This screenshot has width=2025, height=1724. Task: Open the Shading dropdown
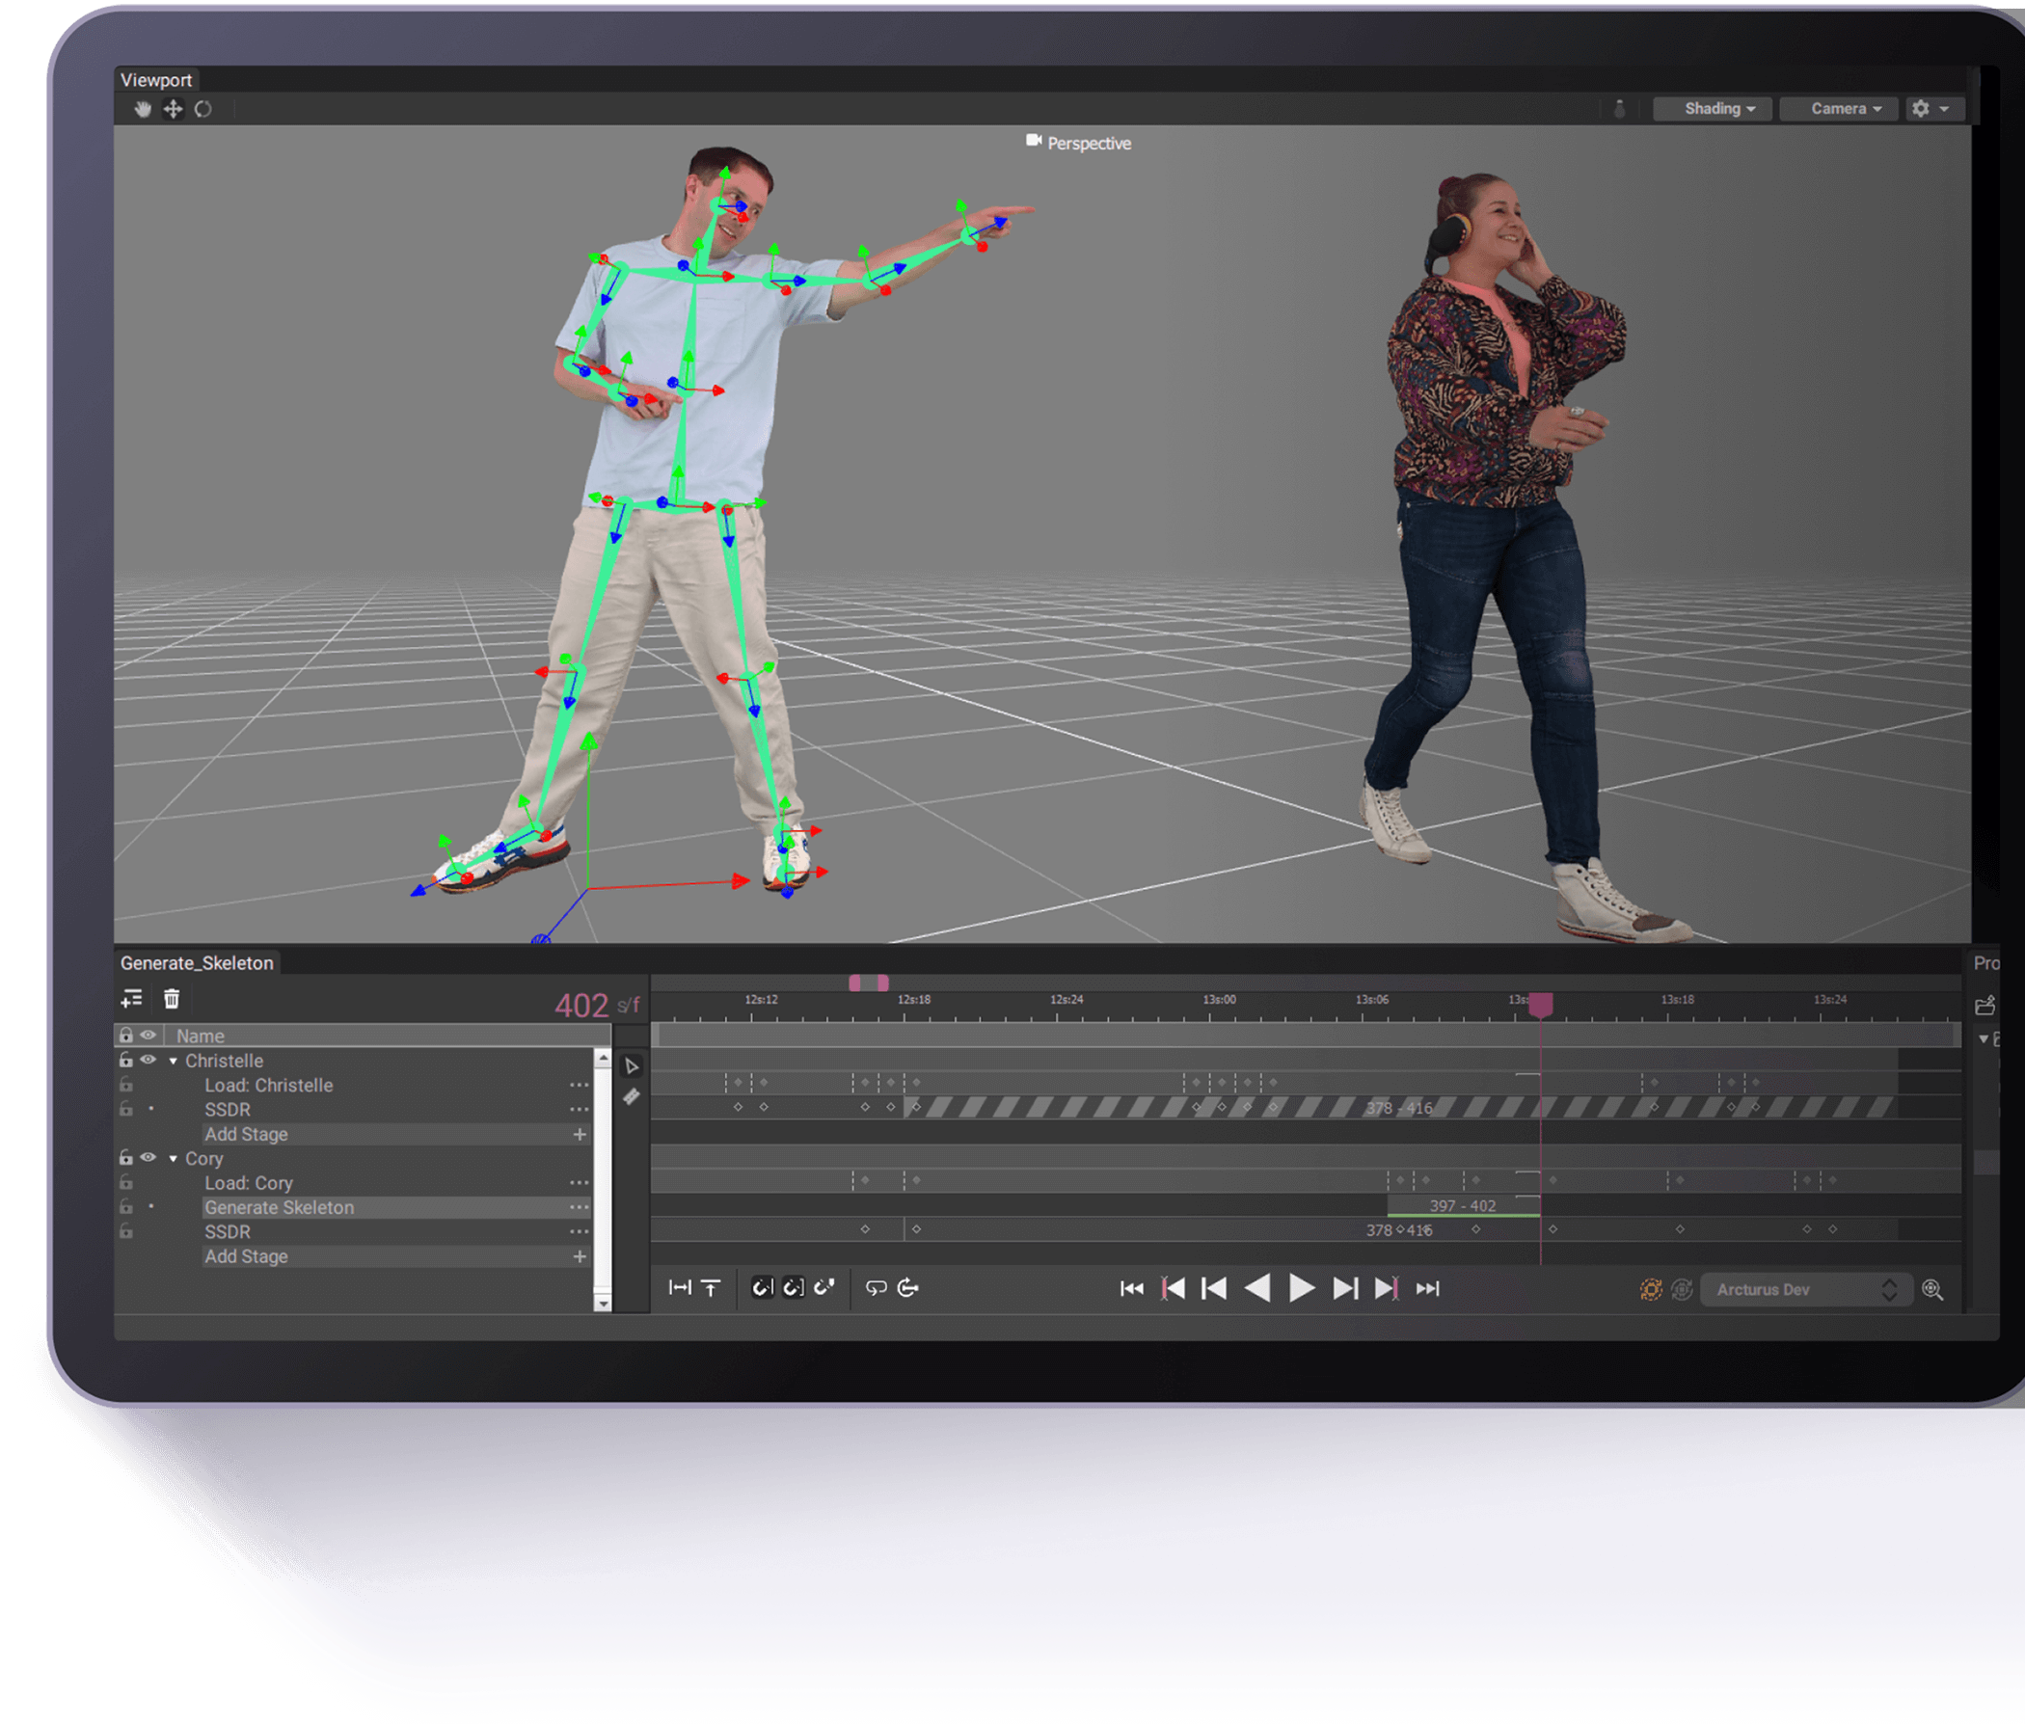(x=1714, y=109)
